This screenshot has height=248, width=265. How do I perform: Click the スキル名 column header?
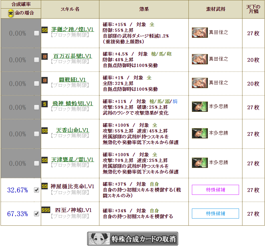(x=70, y=9)
